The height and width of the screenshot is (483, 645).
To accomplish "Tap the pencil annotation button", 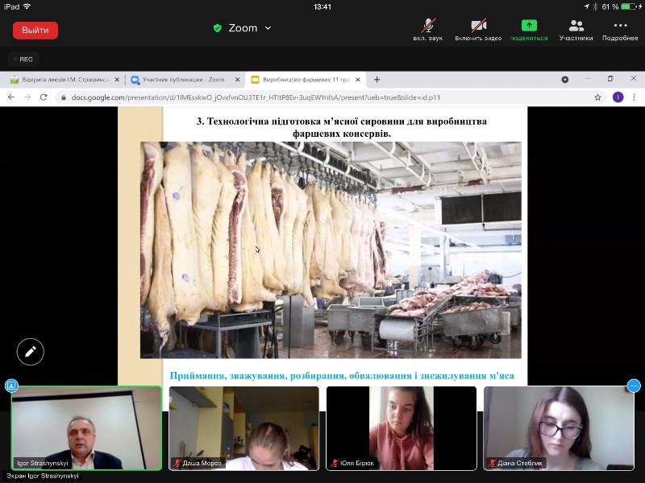I will click(x=31, y=352).
